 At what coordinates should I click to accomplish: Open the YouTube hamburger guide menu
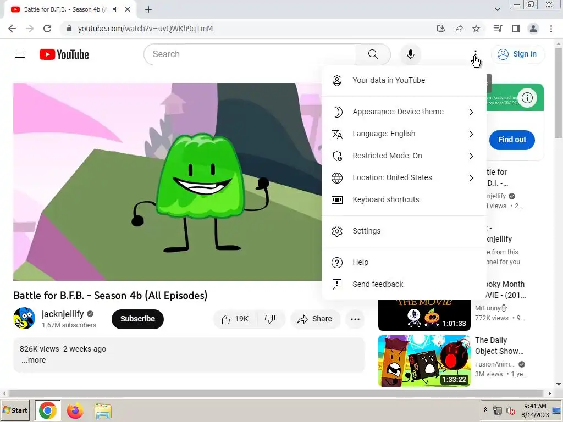(x=20, y=54)
